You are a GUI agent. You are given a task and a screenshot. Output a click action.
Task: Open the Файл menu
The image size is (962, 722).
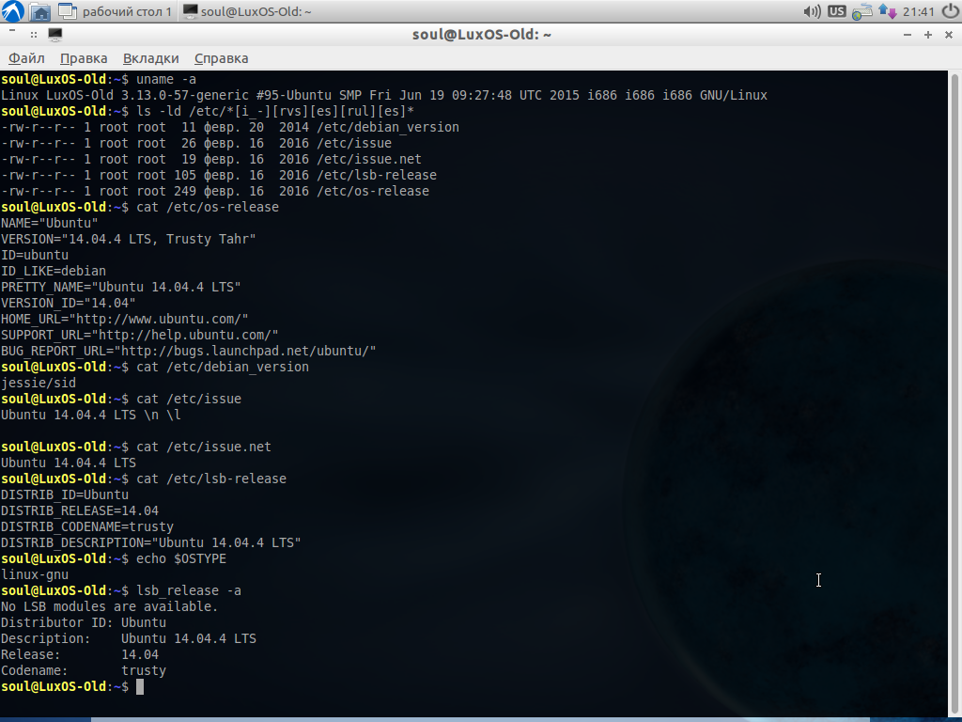click(x=26, y=58)
